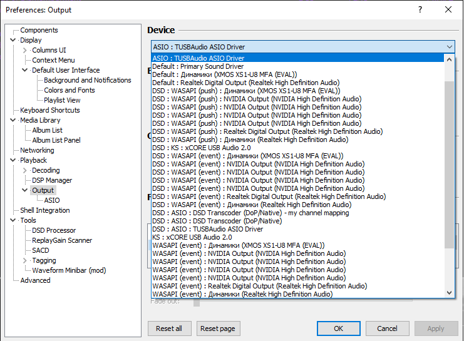This screenshot has height=341, width=464.
Task: Open Keyboard Shortcuts preferences page
Action: [x=50, y=110]
